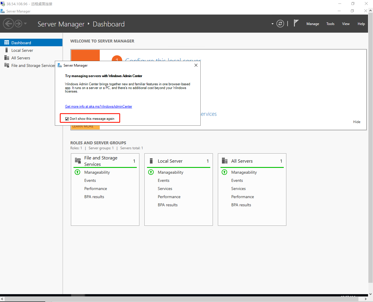Open the navigation history dropdown arrow
This screenshot has width=373, height=302.
click(x=25, y=24)
